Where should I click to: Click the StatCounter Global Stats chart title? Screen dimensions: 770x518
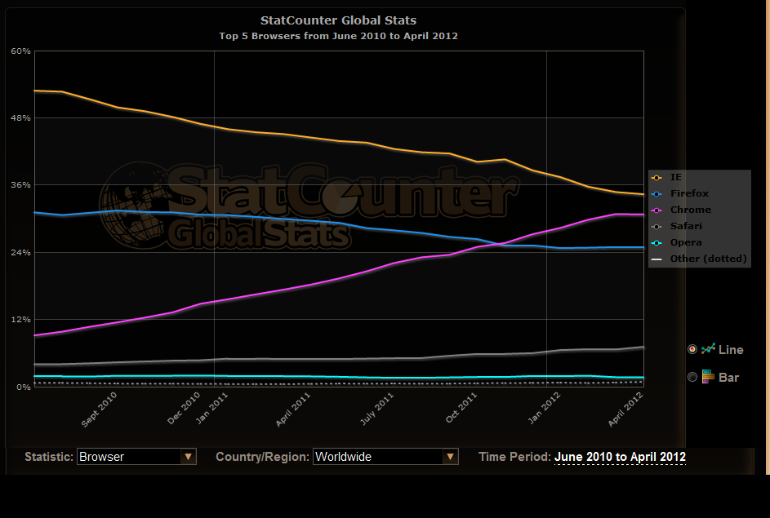[x=338, y=20]
